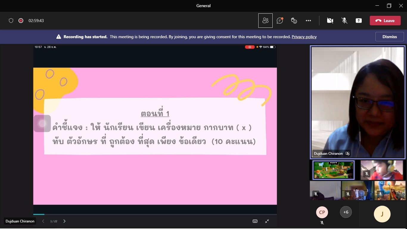Click the red recording indicator icon
Viewport: 407px width, 229px height.
tap(21, 21)
